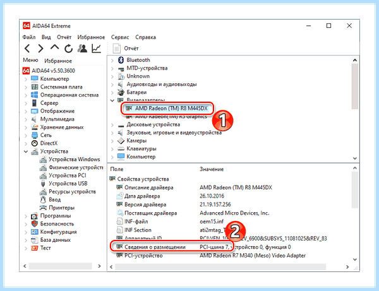Image resolution: width=379 pixels, height=291 pixels.
Task: Switch to the Избранное tab
Action: (x=58, y=61)
